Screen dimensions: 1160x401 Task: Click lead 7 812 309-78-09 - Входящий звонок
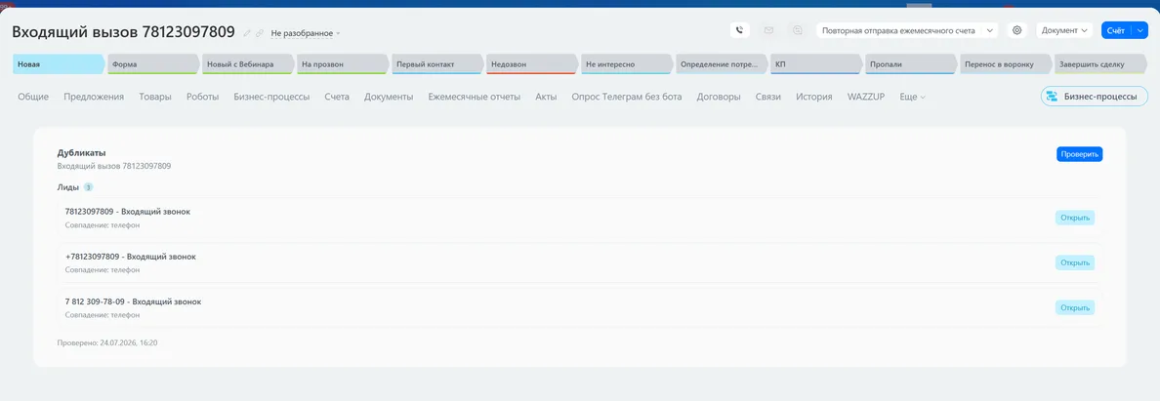(x=133, y=301)
